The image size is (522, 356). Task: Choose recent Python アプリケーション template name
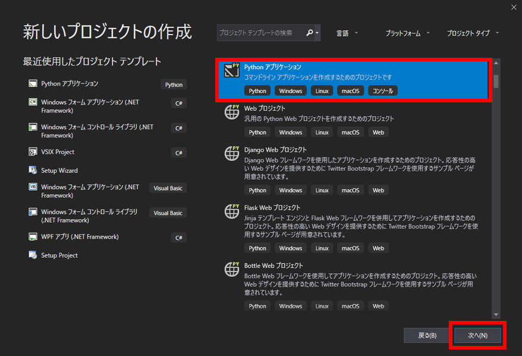[70, 83]
